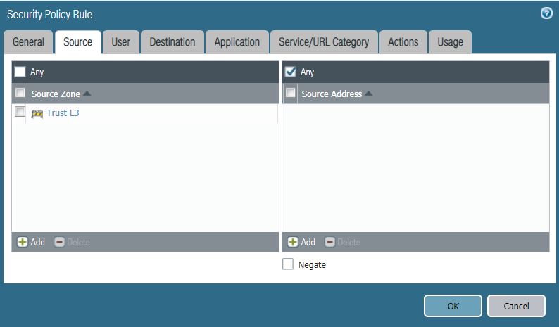Enable the Negate checkbox

(x=288, y=264)
